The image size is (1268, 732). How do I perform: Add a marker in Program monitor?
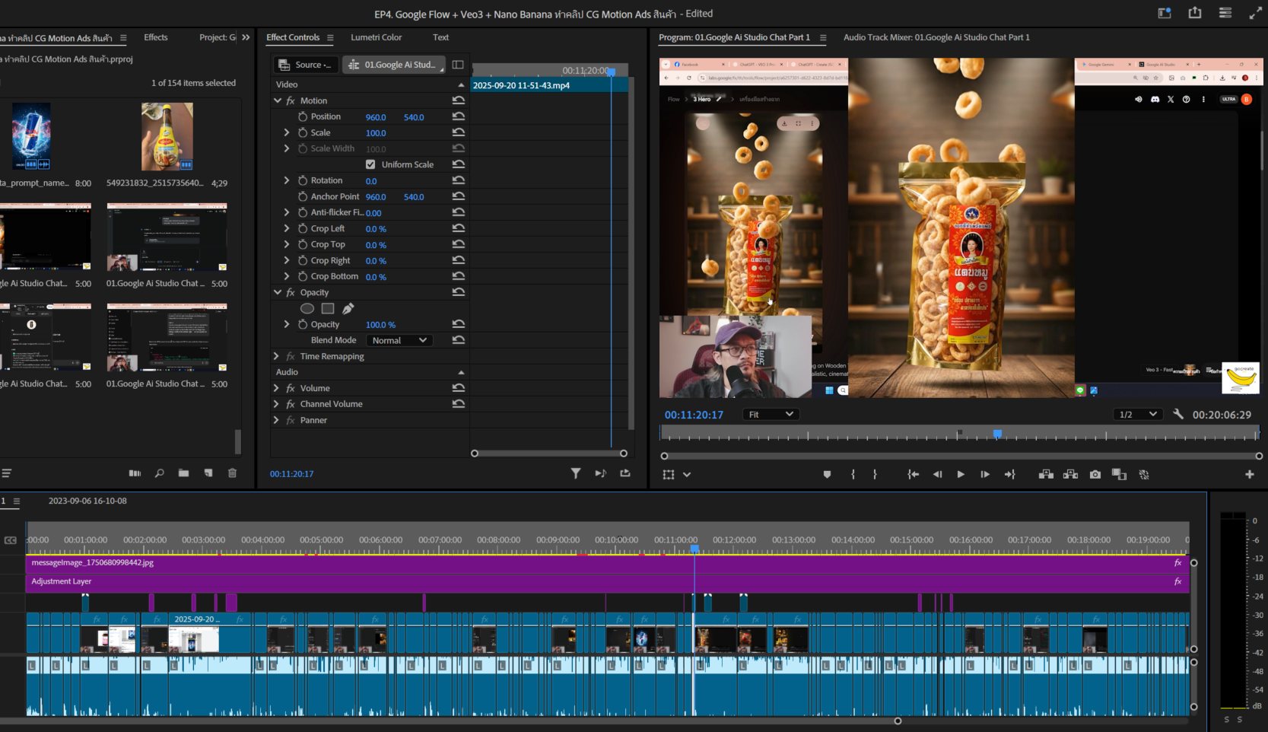(x=827, y=474)
